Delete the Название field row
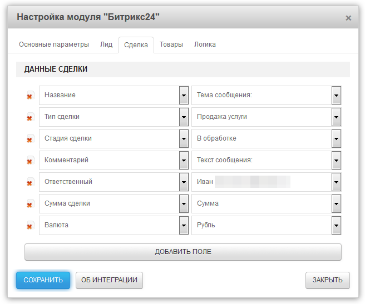Image resolution: width=365 pixels, height=304 pixels. (x=29, y=96)
